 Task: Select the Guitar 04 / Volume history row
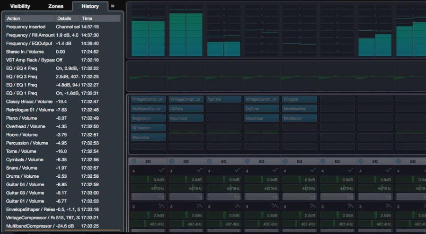coord(63,184)
